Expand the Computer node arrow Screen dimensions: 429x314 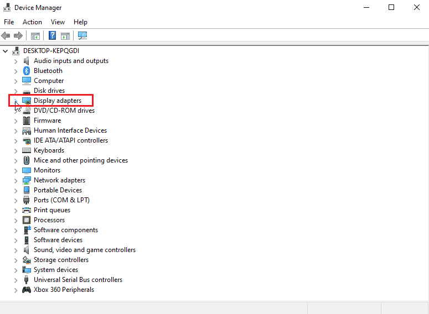click(x=16, y=81)
